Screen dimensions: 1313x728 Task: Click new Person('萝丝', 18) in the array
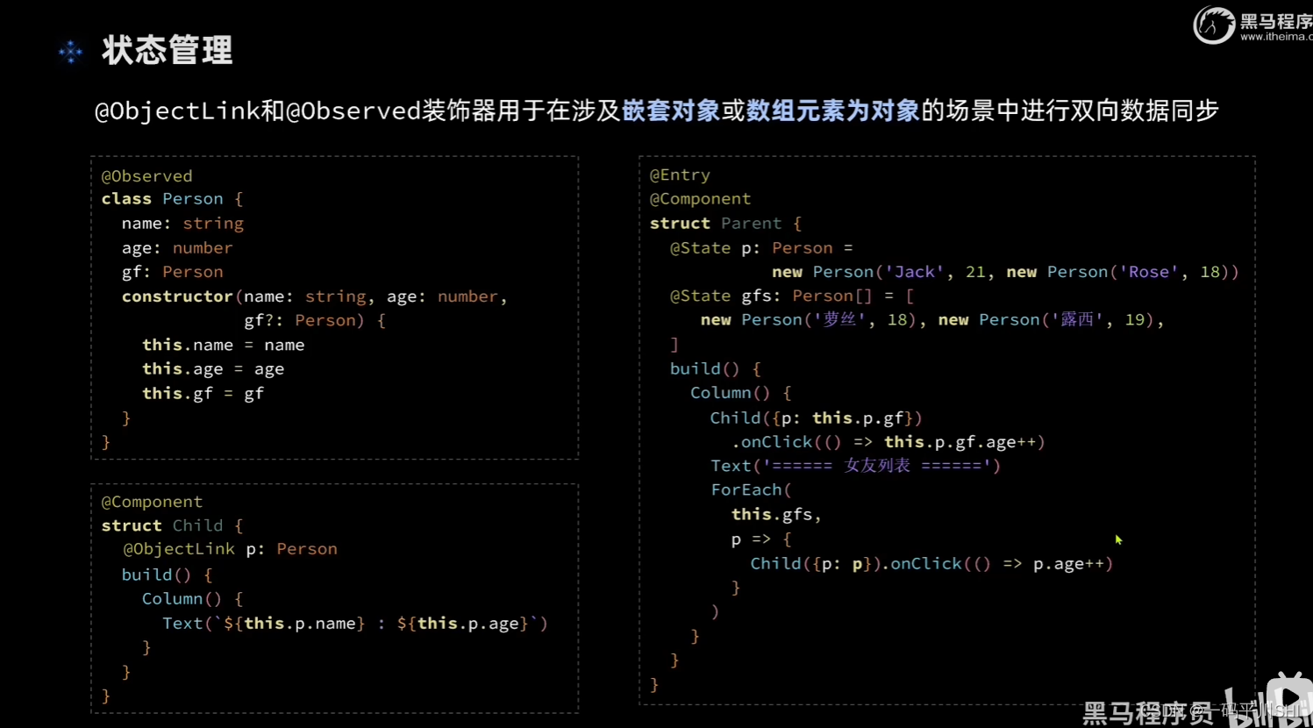click(808, 320)
